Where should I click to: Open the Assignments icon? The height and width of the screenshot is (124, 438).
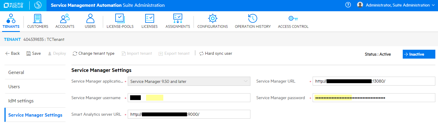click(x=178, y=18)
